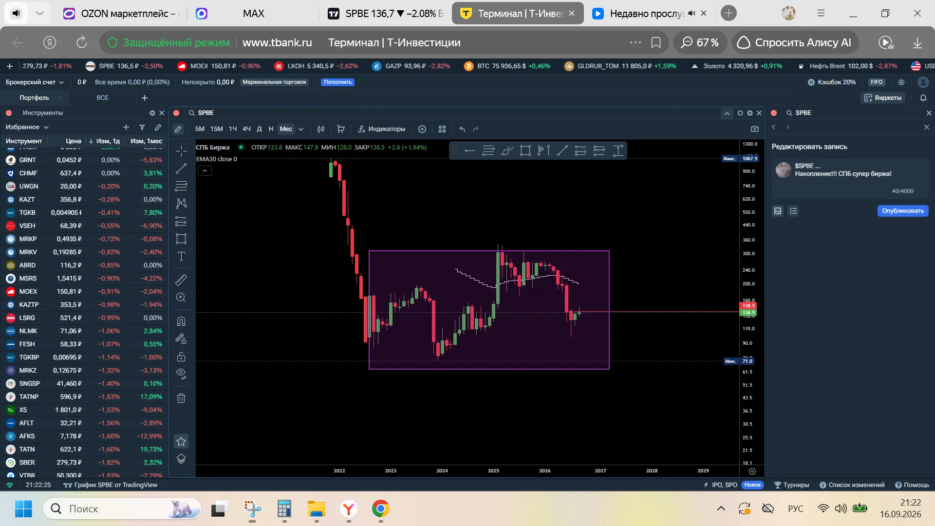Viewport: 935px width, 526px height.
Task: Open the user profile avatar icon
Action: 923,82
